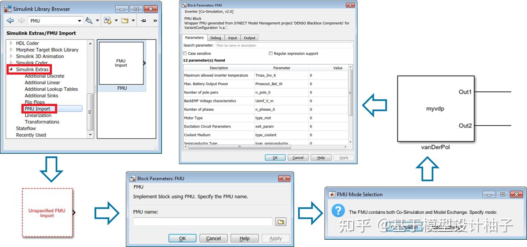Viewport: 527px width, 247px height.
Task: Expand the HDL Coder tree node
Action: [10, 43]
